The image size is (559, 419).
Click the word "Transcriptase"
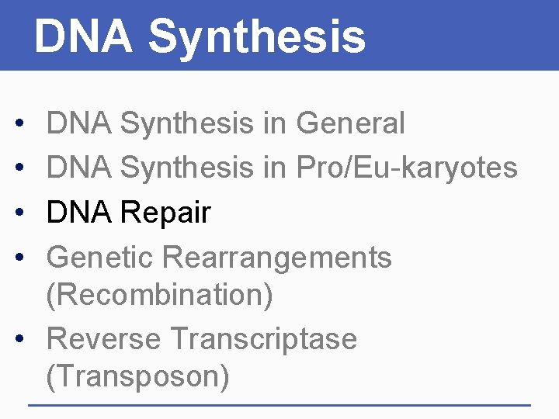click(x=263, y=339)
